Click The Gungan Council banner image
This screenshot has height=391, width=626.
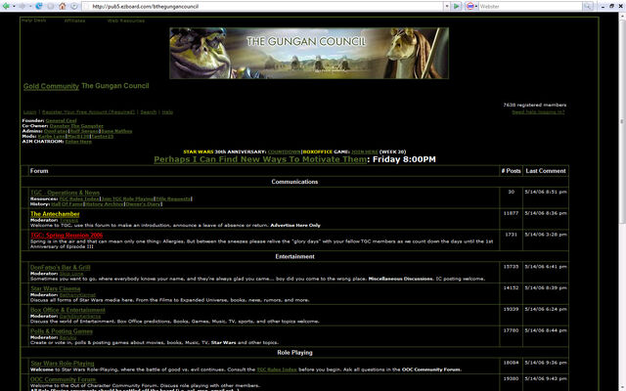309,53
